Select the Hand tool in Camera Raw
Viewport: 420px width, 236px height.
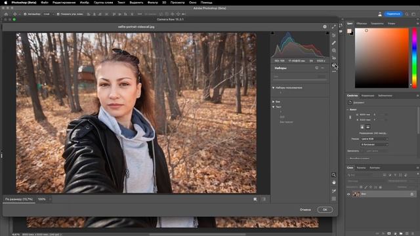[334, 182]
